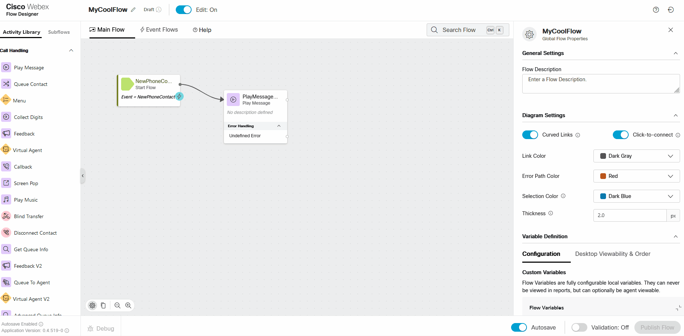Open global flow properties gear on canvas

click(x=92, y=305)
